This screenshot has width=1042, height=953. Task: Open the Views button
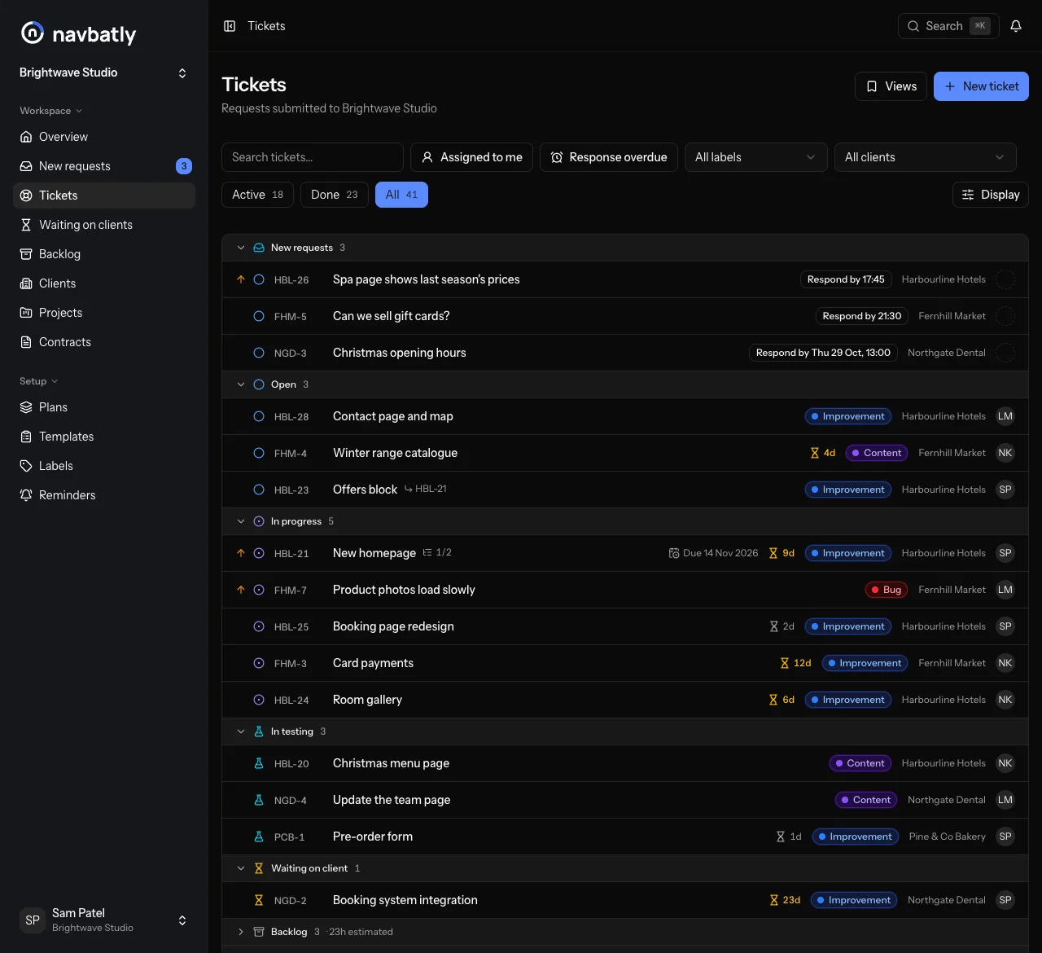click(891, 86)
